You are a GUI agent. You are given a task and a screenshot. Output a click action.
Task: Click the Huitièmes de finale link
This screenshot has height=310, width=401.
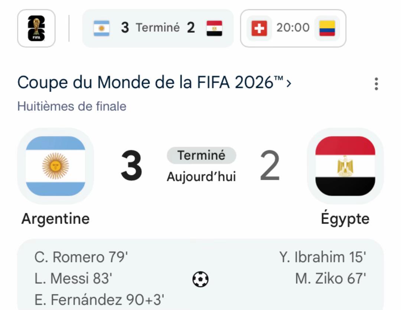pyautogui.click(x=72, y=106)
